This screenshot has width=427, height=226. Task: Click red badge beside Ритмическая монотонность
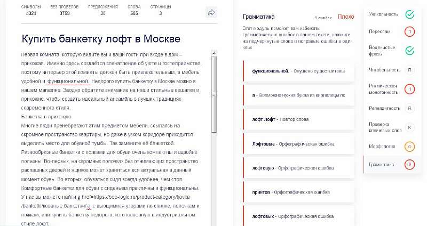tap(409, 89)
